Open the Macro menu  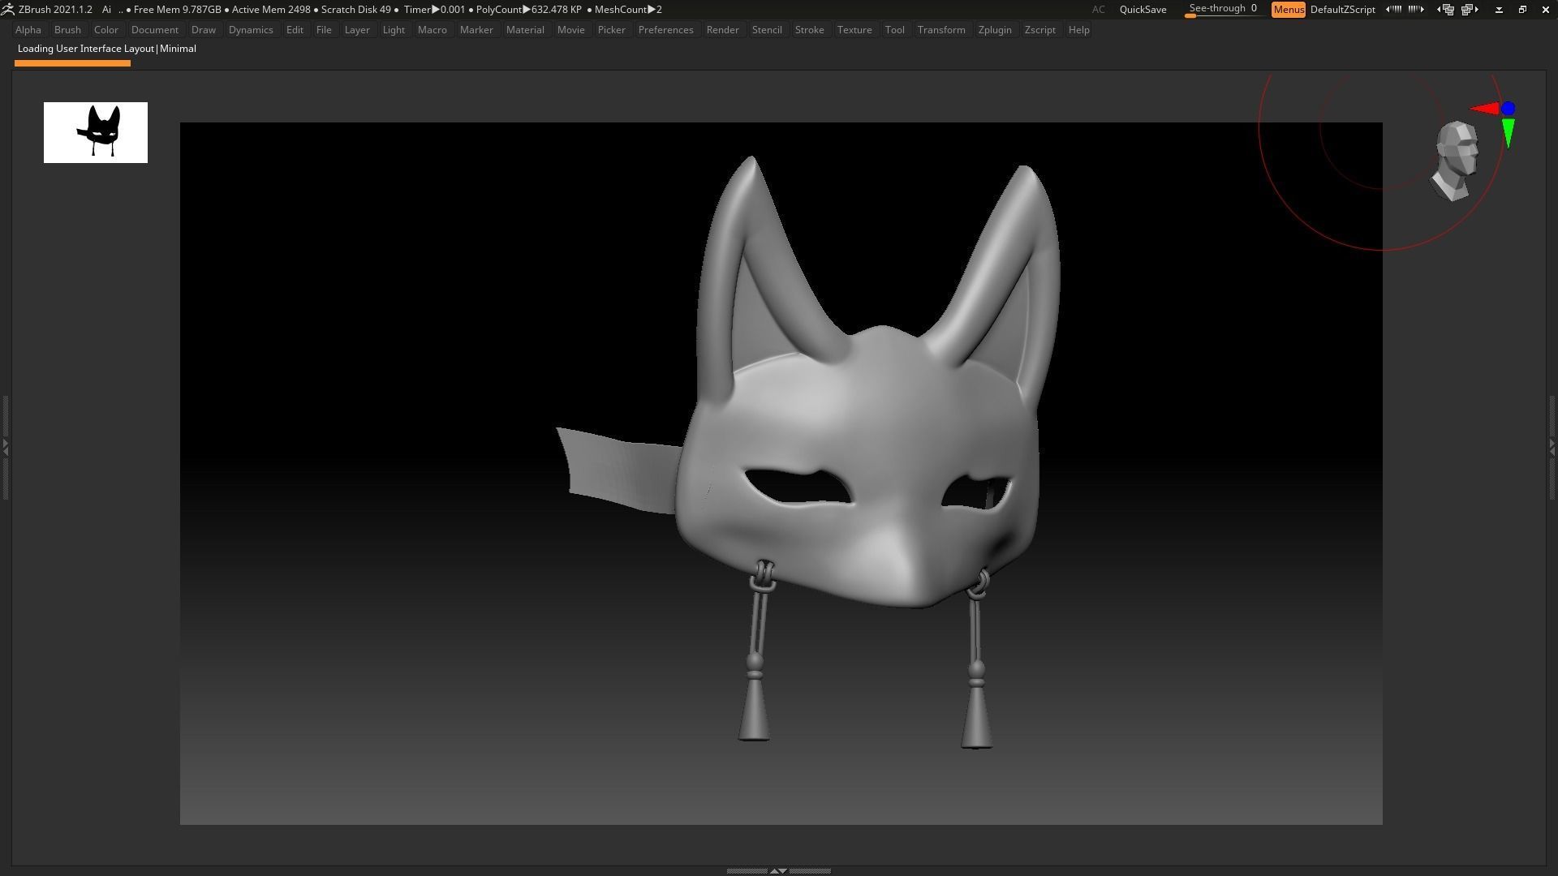(432, 30)
